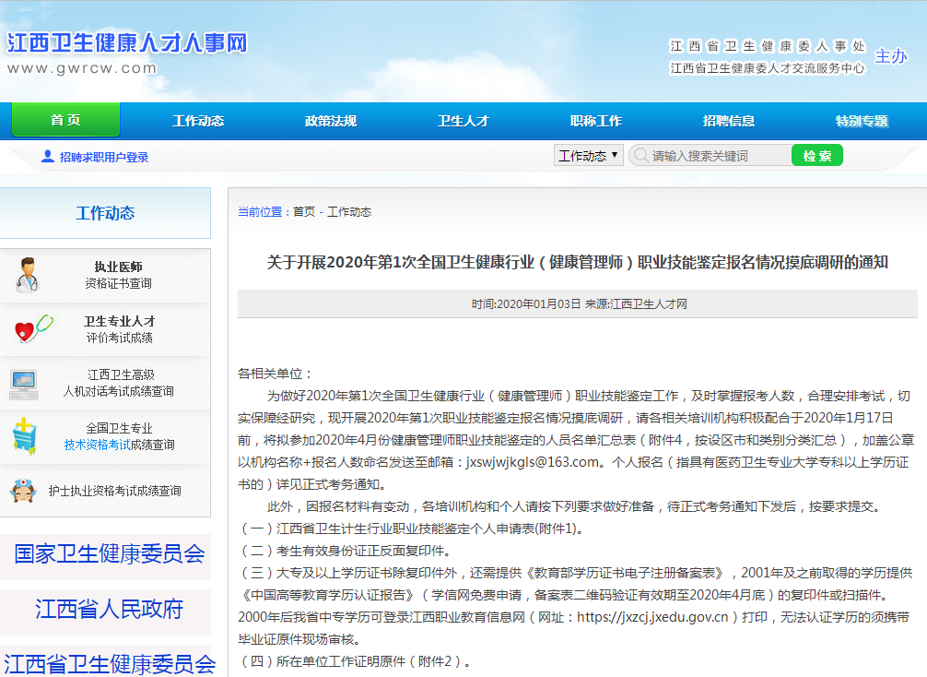Click the user icon beside 招聘求职用户登录
Image resolution: width=927 pixels, height=677 pixels.
click(48, 157)
